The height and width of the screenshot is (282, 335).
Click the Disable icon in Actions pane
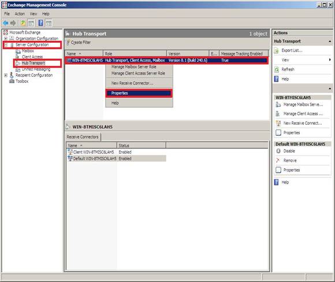278,151
